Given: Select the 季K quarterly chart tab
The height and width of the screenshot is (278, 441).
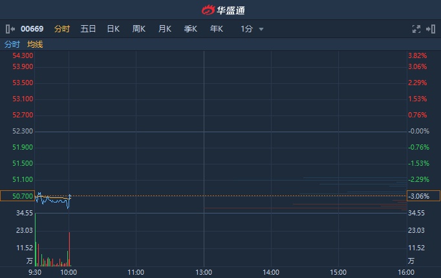Looking at the screenshot, I should [x=191, y=29].
